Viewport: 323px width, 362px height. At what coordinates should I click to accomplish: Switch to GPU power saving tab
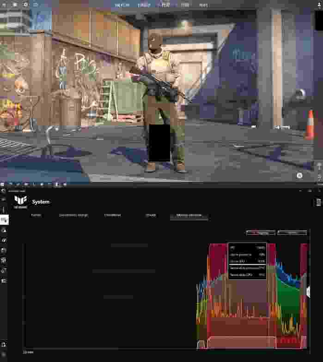click(x=73, y=215)
